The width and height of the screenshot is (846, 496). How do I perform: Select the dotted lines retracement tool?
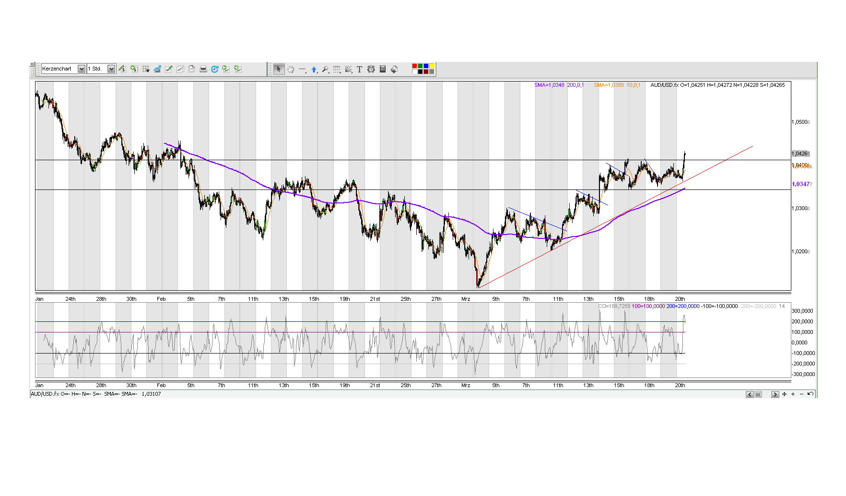point(337,70)
